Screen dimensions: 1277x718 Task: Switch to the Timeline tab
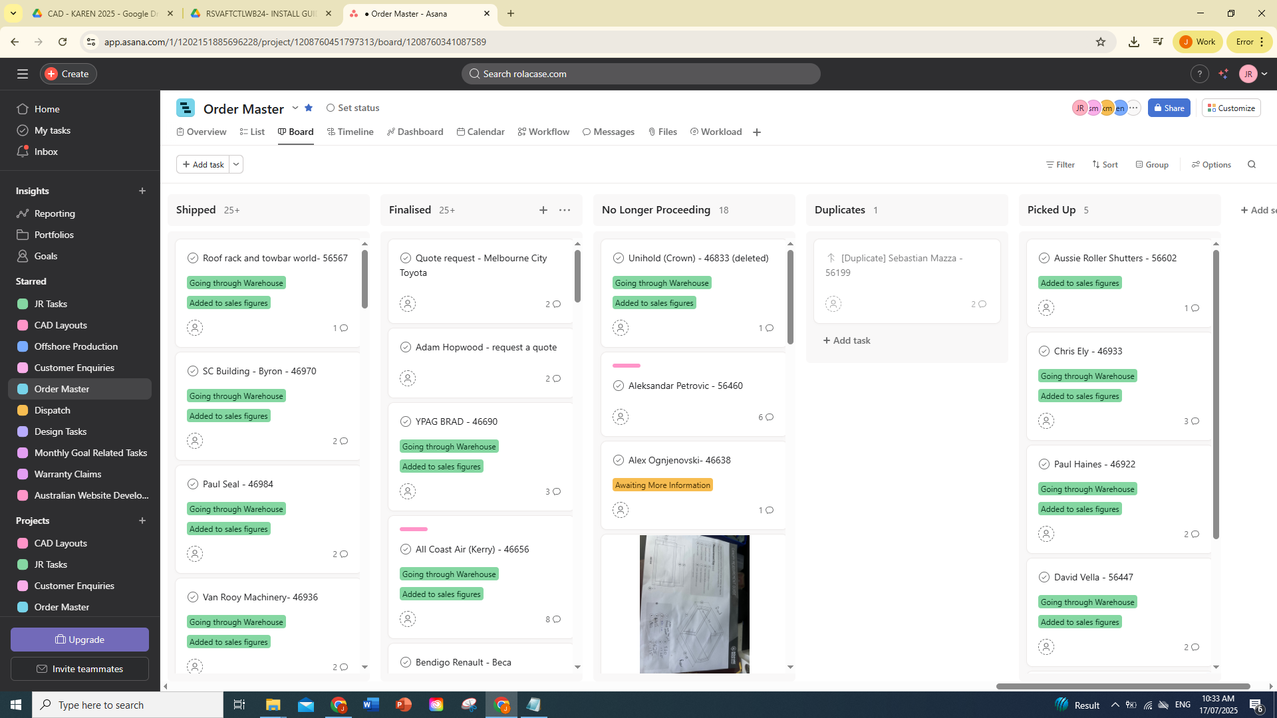(x=351, y=132)
